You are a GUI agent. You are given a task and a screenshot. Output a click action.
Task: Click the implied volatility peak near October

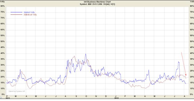(86, 54)
